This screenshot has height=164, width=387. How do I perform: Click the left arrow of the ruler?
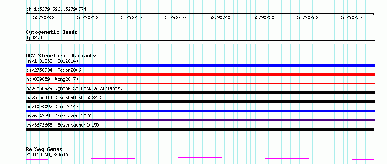point(27,13)
